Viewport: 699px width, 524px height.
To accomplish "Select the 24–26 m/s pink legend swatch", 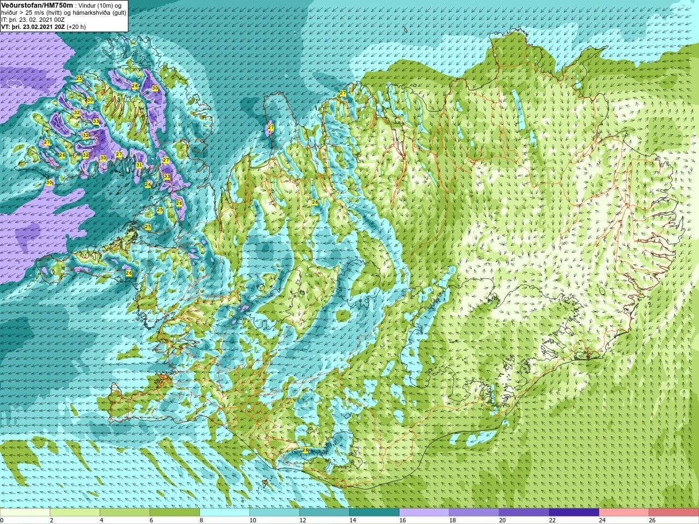I will click(624, 513).
